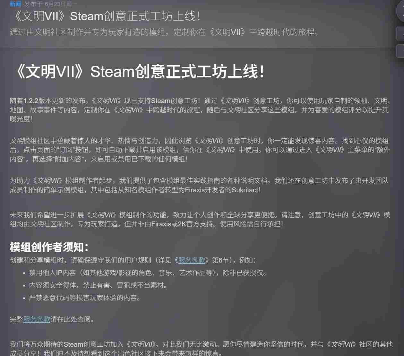
Task: Open the 服务条款 link in parentheses
Action: [192, 260]
